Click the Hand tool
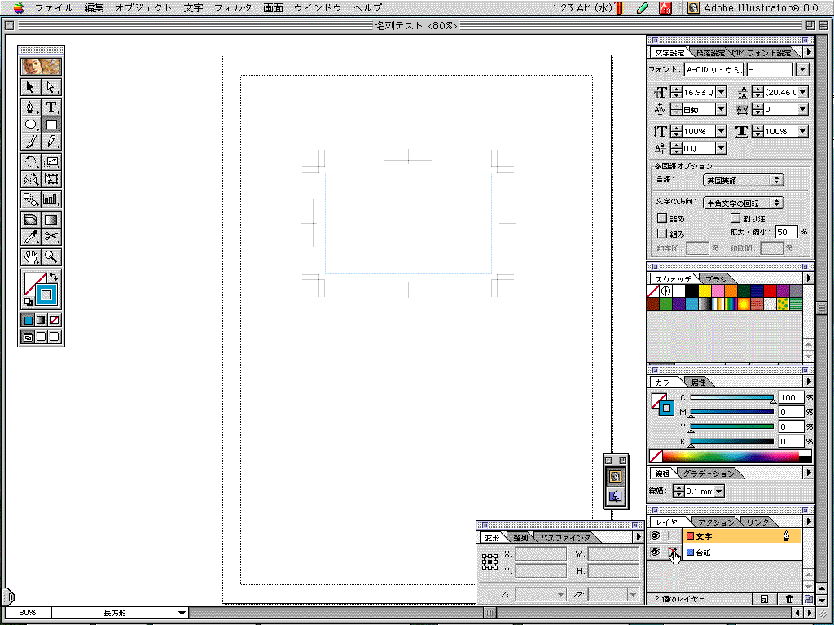This screenshot has height=625, width=834. pyautogui.click(x=30, y=257)
